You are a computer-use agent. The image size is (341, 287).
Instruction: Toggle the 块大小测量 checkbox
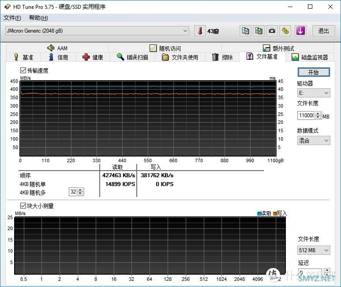coord(23,205)
